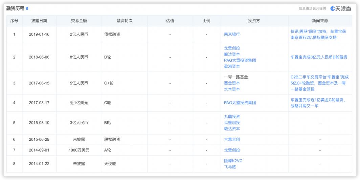The height and width of the screenshot is (180, 360).
Task: Select date cell 2014-01-22
Action: click(39, 164)
